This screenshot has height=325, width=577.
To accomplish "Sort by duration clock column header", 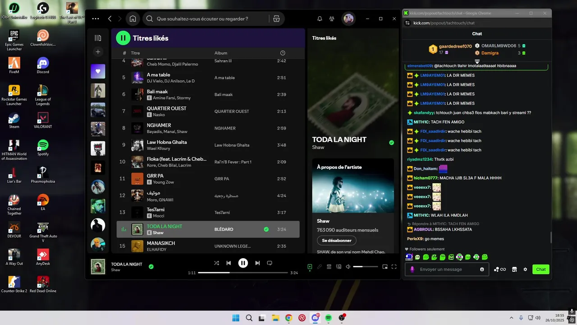I will (x=283, y=53).
